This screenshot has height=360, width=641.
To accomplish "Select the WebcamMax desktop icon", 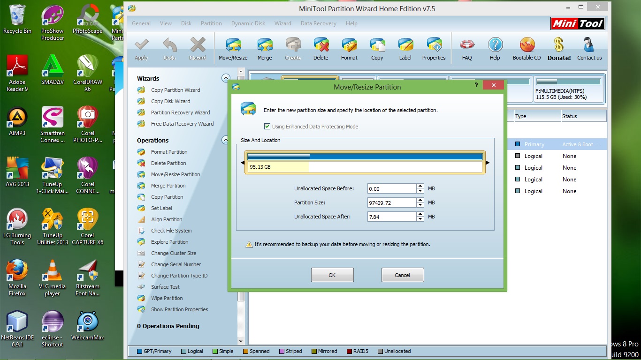I will tap(88, 326).
